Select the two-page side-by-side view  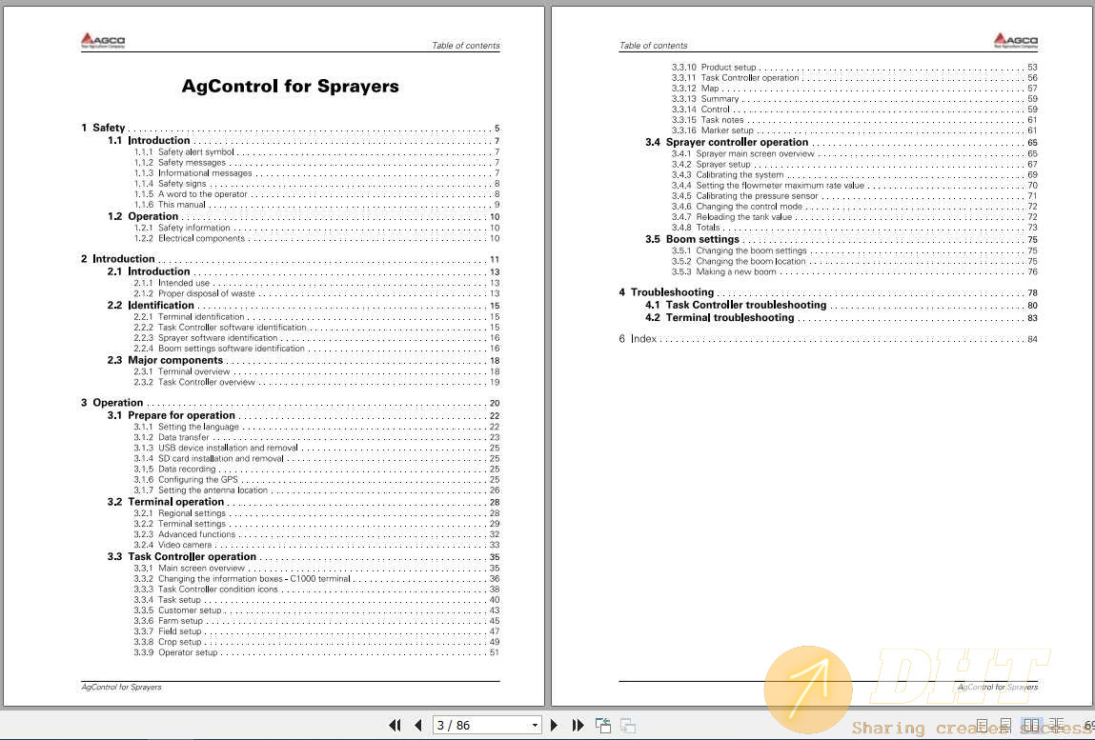1031,726
